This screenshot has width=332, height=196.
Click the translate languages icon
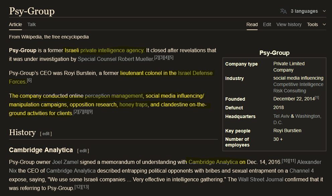tap(283, 11)
